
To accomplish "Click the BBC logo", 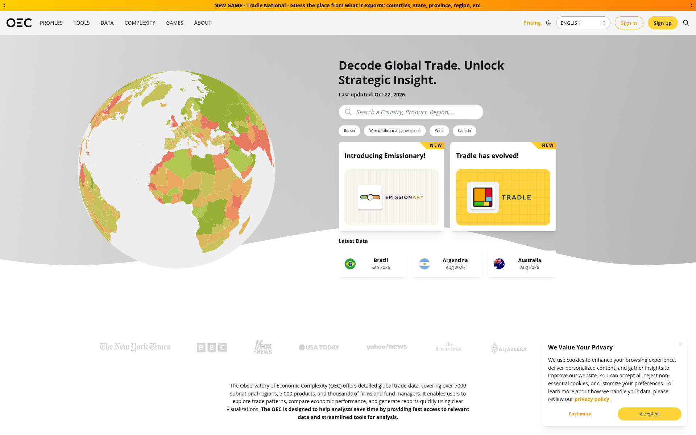I will click(212, 347).
